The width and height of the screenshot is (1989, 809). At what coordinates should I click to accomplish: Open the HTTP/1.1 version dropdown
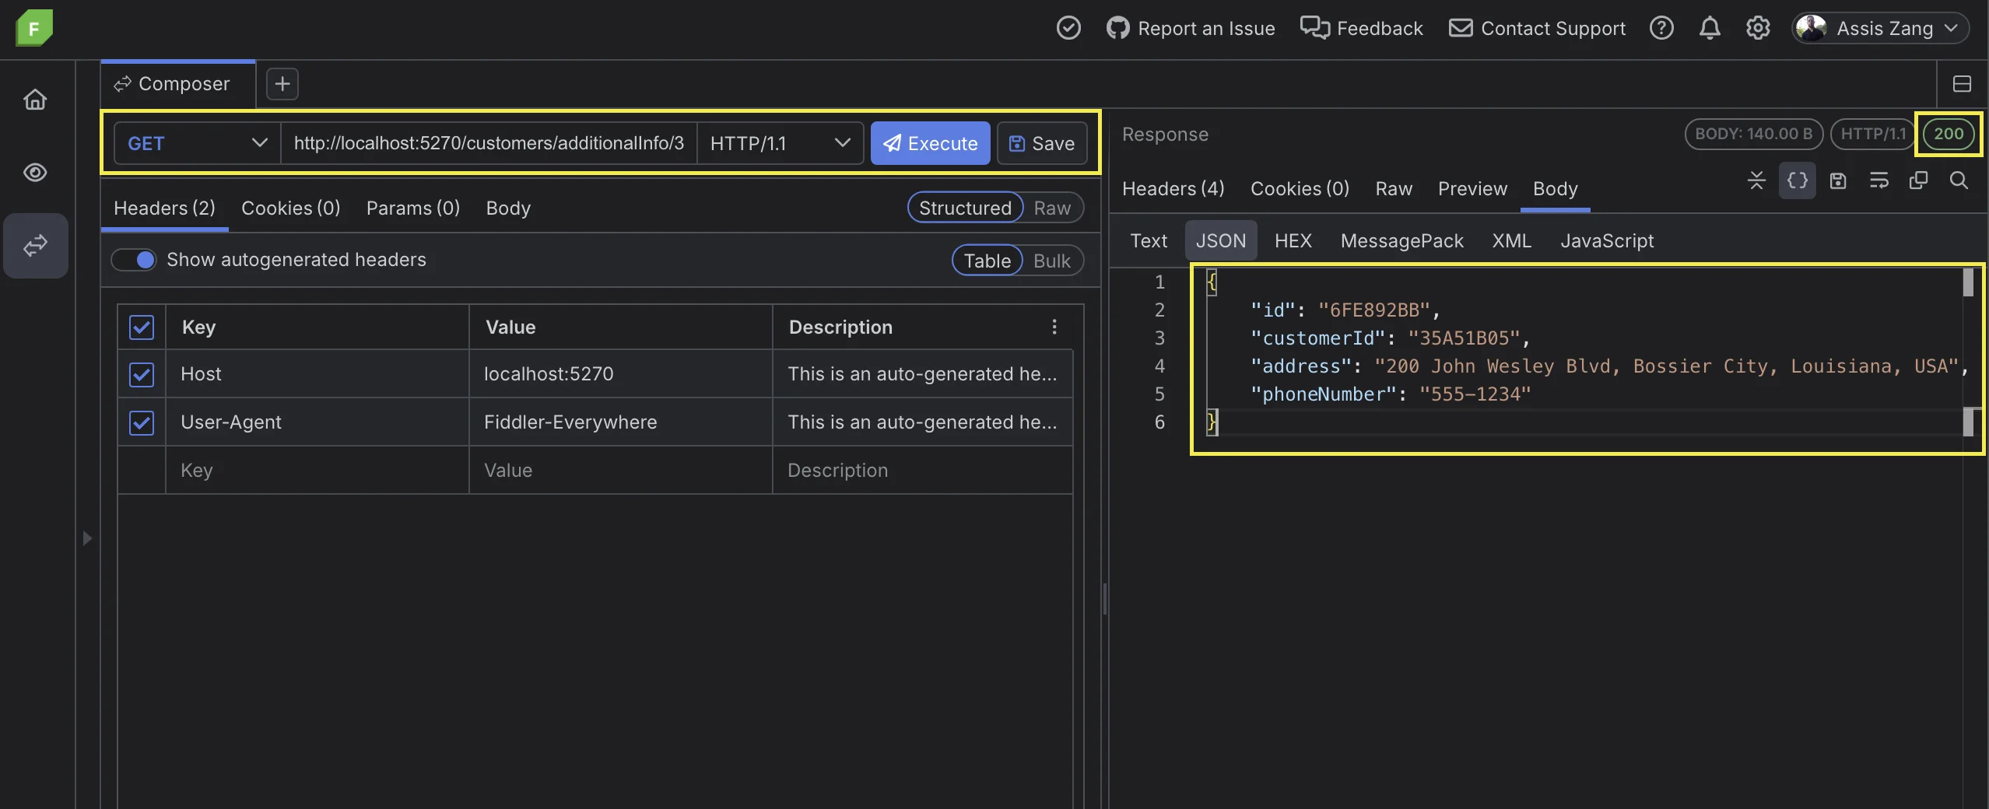click(780, 143)
